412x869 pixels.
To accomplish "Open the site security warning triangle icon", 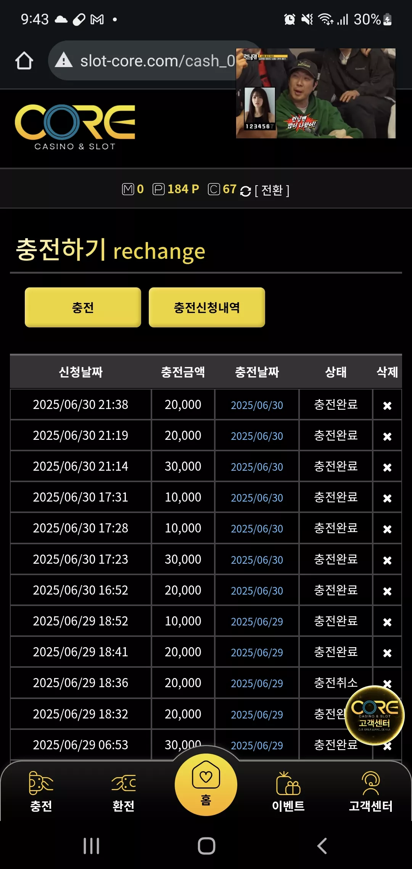I will pyautogui.click(x=64, y=60).
